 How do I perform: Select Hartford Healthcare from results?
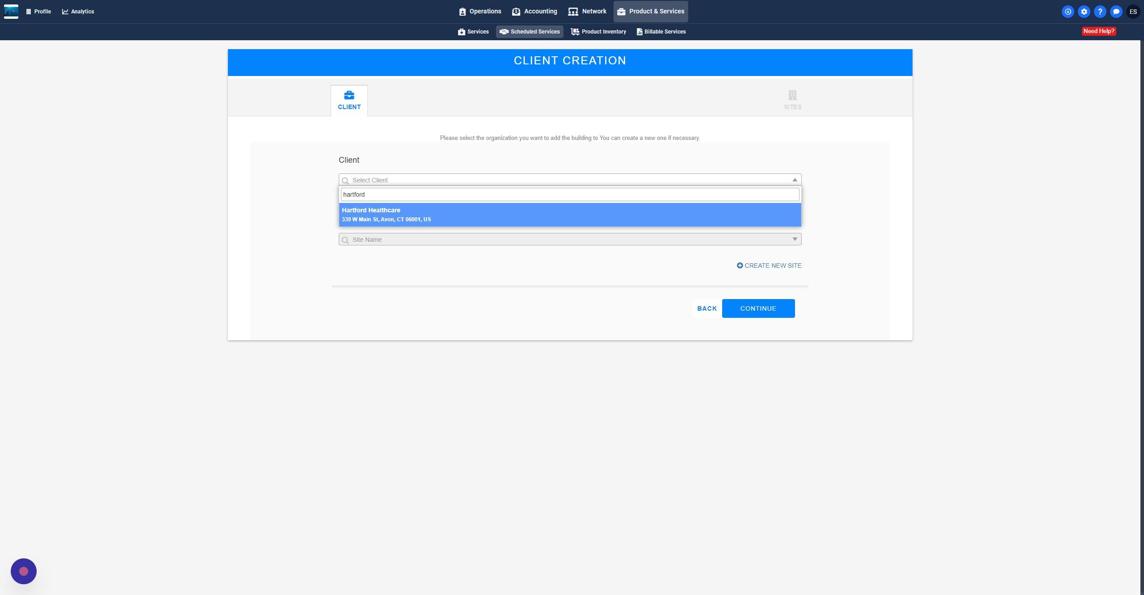pyautogui.click(x=569, y=215)
